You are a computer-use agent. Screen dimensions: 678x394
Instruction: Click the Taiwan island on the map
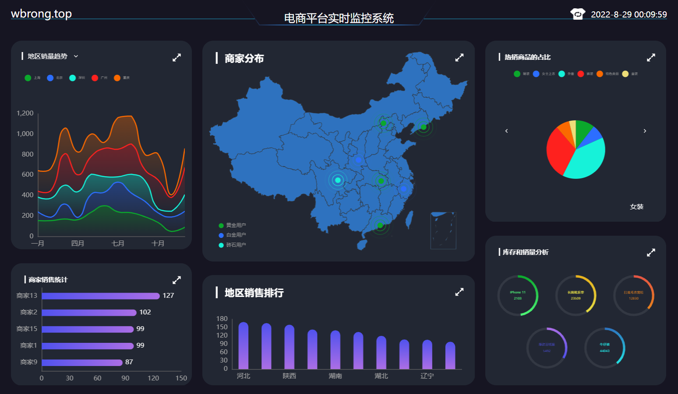(x=409, y=220)
